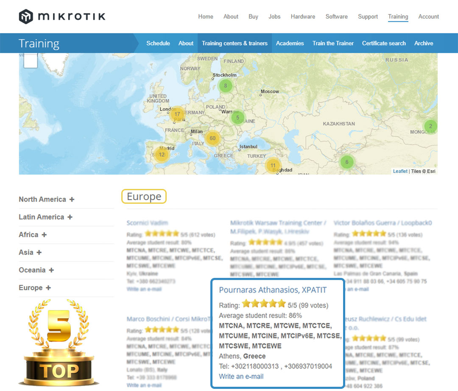Open the map cluster marker showing 12
This screenshot has width=458, height=391.
click(x=162, y=155)
